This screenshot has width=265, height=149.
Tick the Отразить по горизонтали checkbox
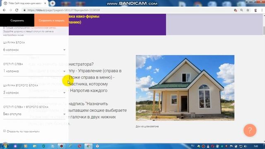click(x=5, y=131)
